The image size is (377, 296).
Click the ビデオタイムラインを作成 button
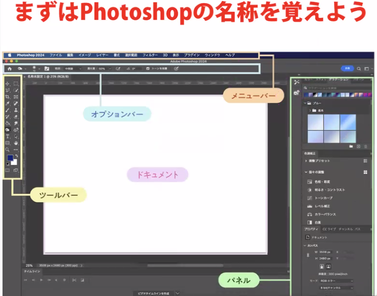click(154, 293)
